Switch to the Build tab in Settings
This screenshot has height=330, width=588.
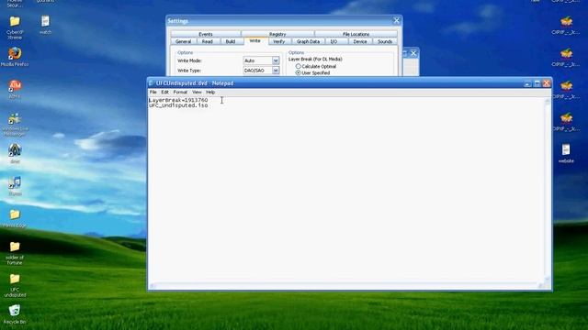pyautogui.click(x=231, y=41)
